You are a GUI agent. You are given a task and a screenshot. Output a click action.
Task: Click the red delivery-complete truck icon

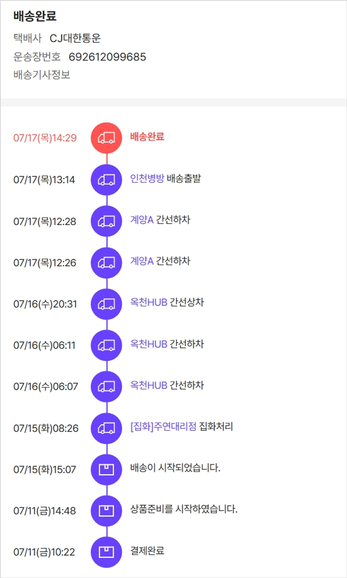click(x=106, y=138)
